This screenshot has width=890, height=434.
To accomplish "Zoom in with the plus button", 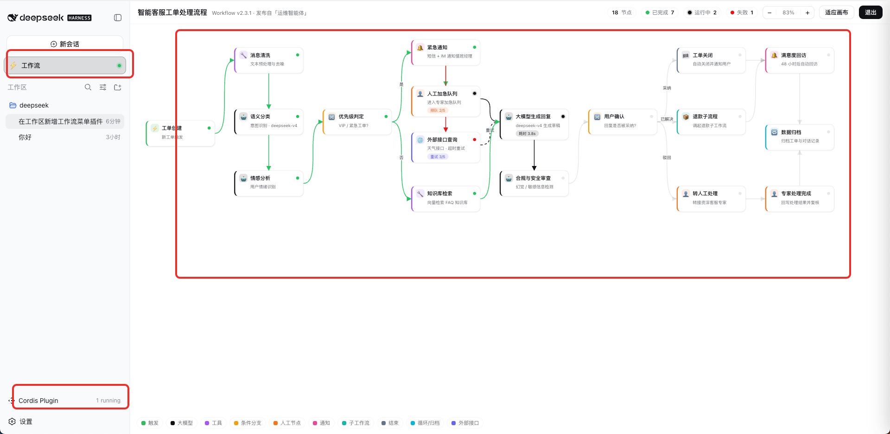I will pos(807,13).
